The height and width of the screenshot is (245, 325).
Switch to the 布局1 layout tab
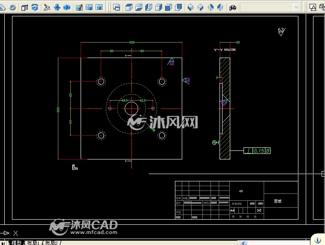pyautogui.click(x=33, y=243)
